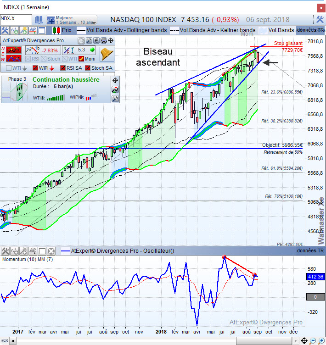The height and width of the screenshot is (345, 326).
Task: Click the W chart icon in Divergences Pro
Action: [x=103, y=40]
